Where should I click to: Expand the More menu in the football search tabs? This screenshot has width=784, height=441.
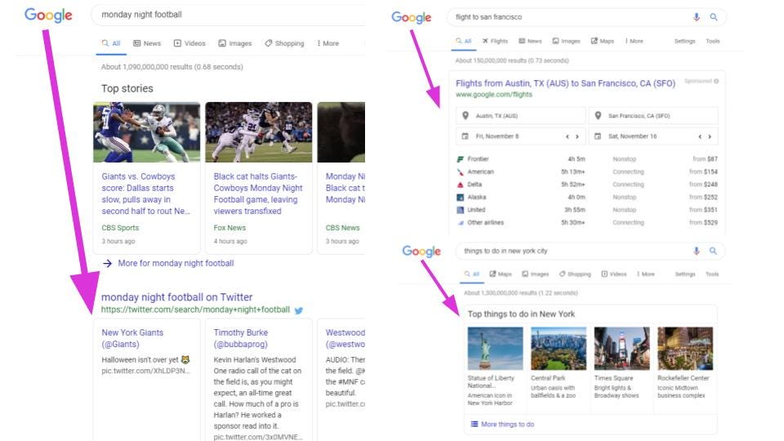[327, 43]
